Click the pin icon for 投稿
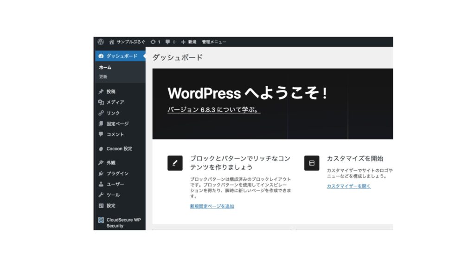475x267 pixels. click(x=101, y=92)
